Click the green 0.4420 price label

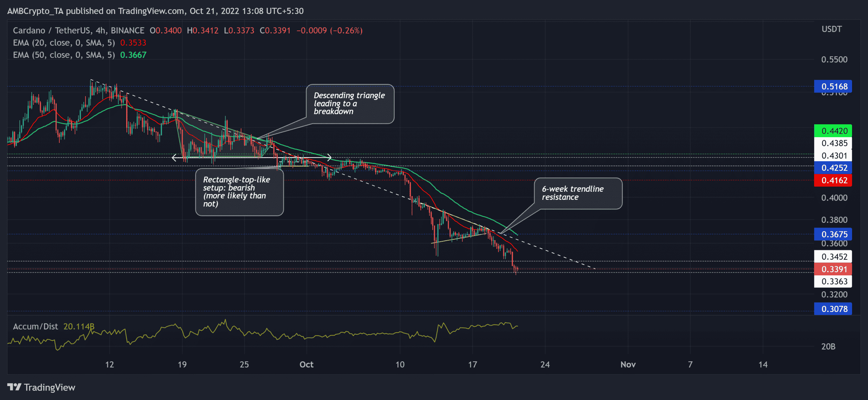click(833, 131)
